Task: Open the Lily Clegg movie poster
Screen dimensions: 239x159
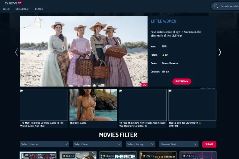Action: coord(38,155)
